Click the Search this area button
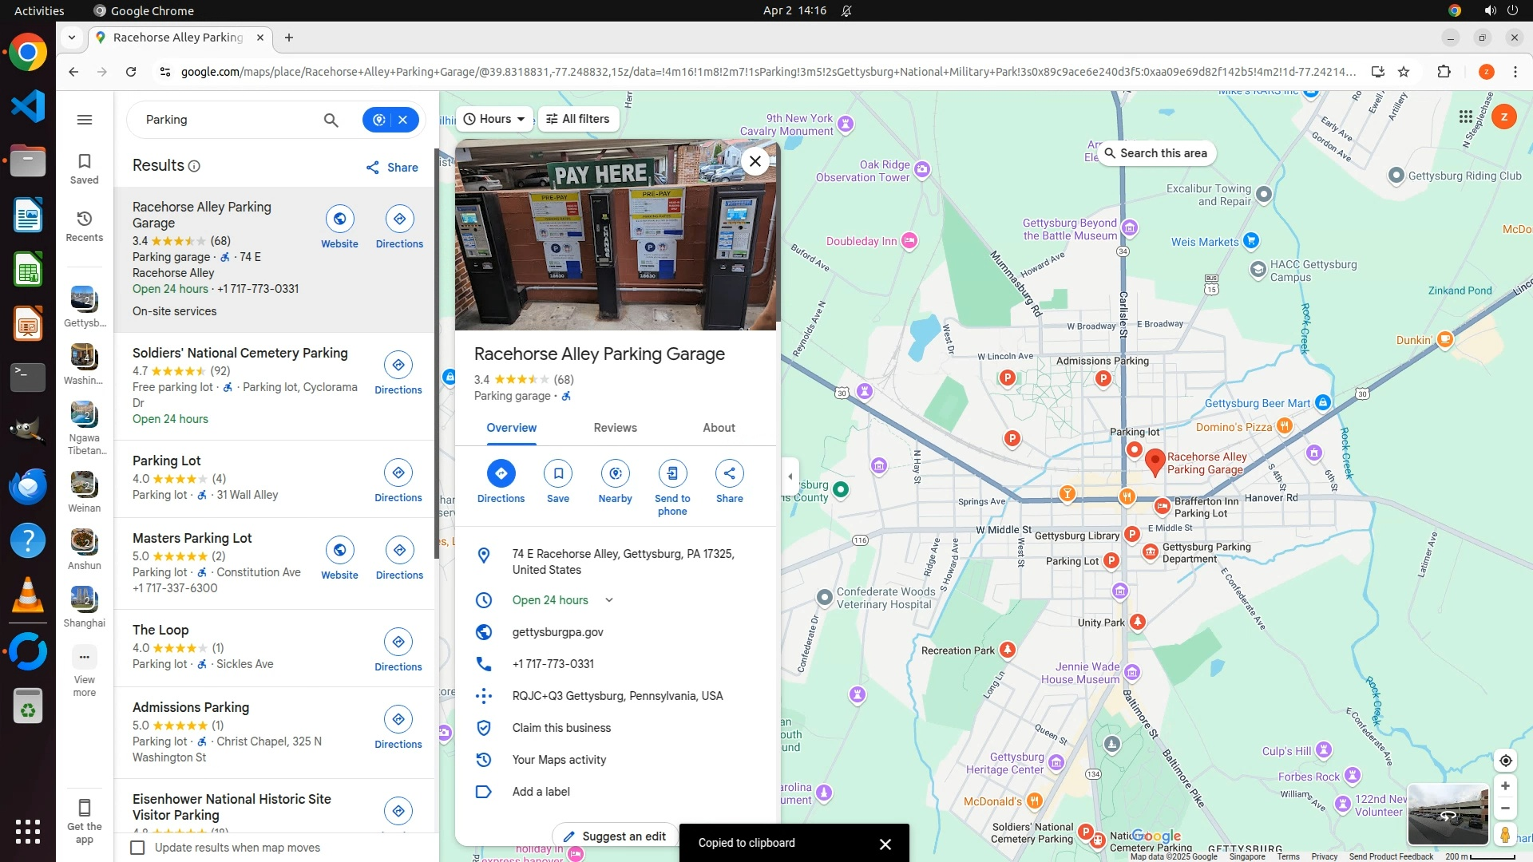The width and height of the screenshot is (1533, 862). pos(1155,153)
